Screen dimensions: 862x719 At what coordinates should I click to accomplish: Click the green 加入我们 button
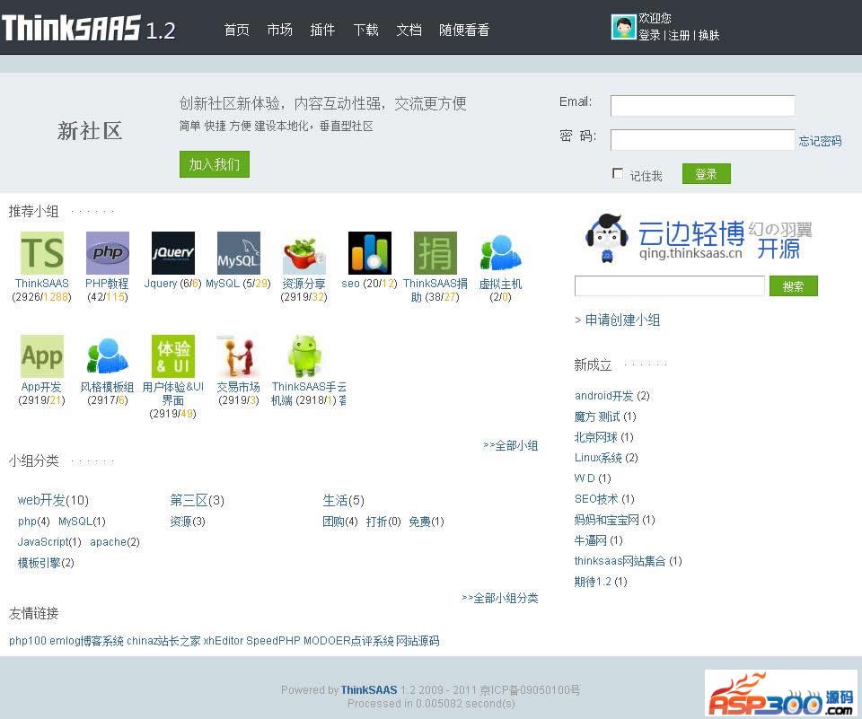[x=215, y=164]
